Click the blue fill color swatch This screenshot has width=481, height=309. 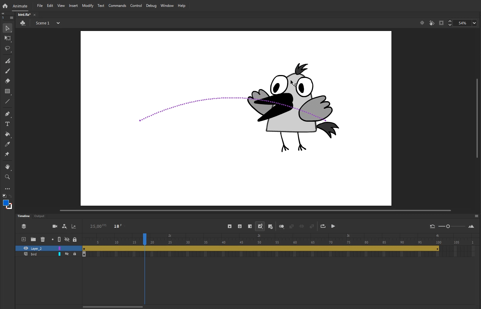(6, 203)
